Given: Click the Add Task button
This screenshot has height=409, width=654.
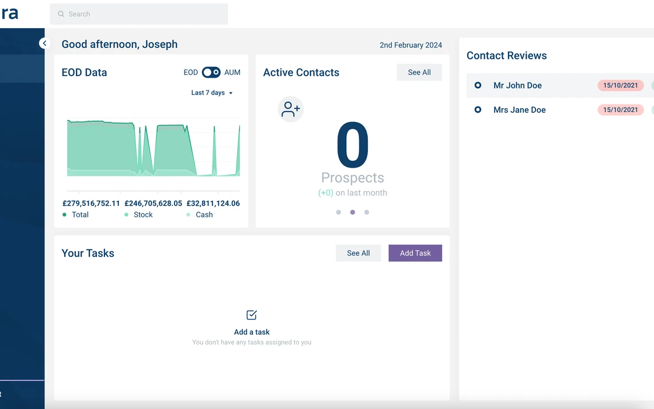Looking at the screenshot, I should click(415, 253).
